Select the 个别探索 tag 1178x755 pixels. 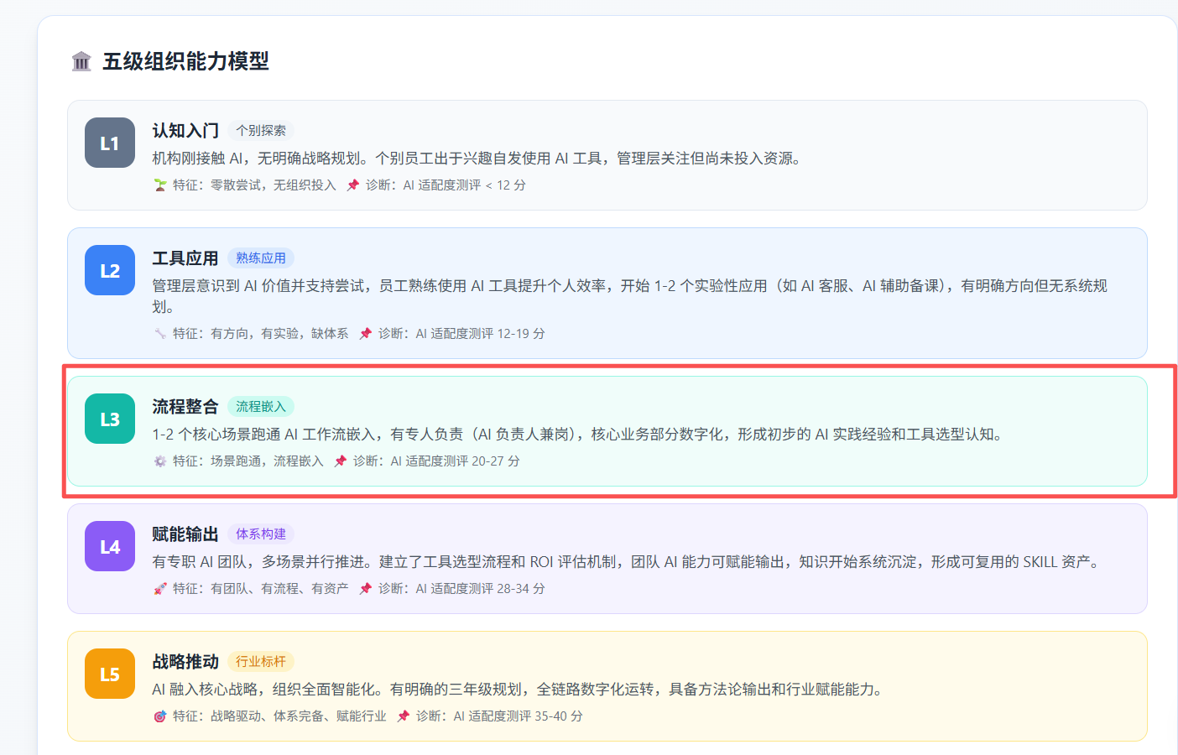click(x=261, y=130)
